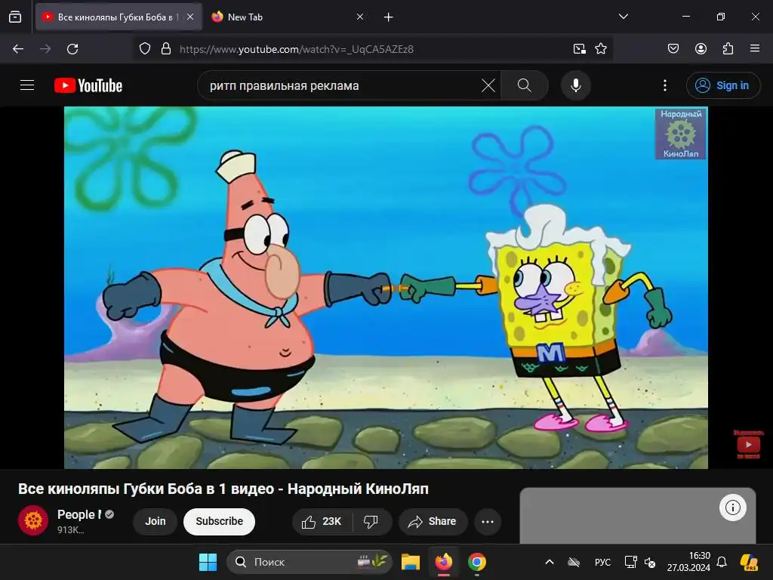The height and width of the screenshot is (580, 773).
Task: Open Firefox account menu
Action: 701,49
